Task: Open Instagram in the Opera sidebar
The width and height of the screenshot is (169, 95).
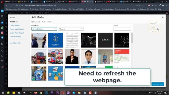Action: [2, 32]
